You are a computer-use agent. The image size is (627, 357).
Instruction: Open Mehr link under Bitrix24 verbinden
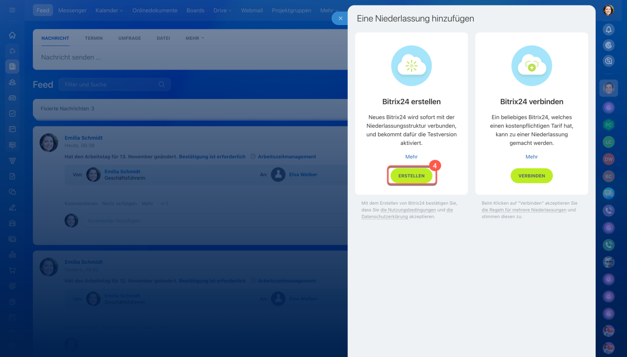tap(531, 157)
